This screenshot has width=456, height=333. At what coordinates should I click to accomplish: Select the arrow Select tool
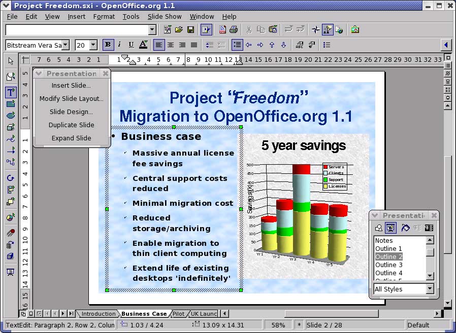(x=11, y=61)
